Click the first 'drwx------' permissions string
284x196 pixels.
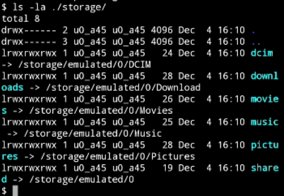point(29,30)
